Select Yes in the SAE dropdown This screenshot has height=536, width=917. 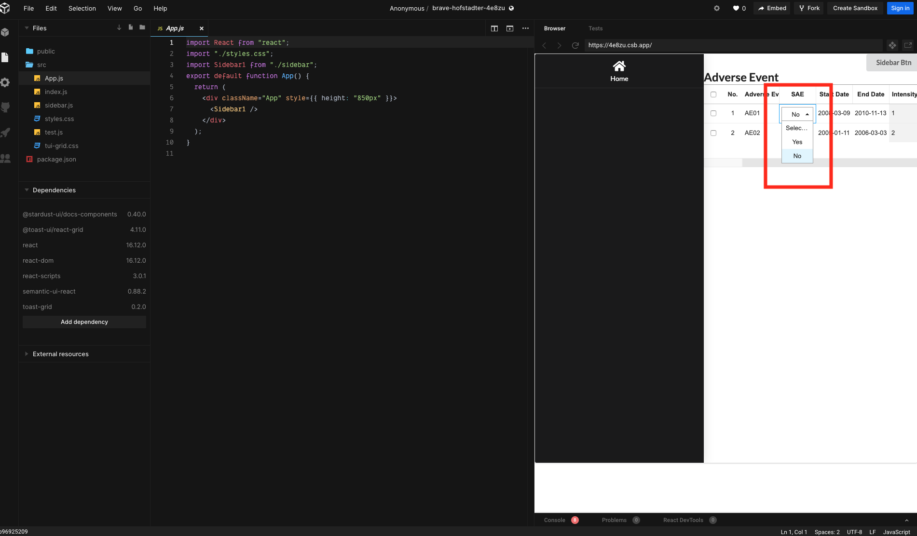[796, 142]
